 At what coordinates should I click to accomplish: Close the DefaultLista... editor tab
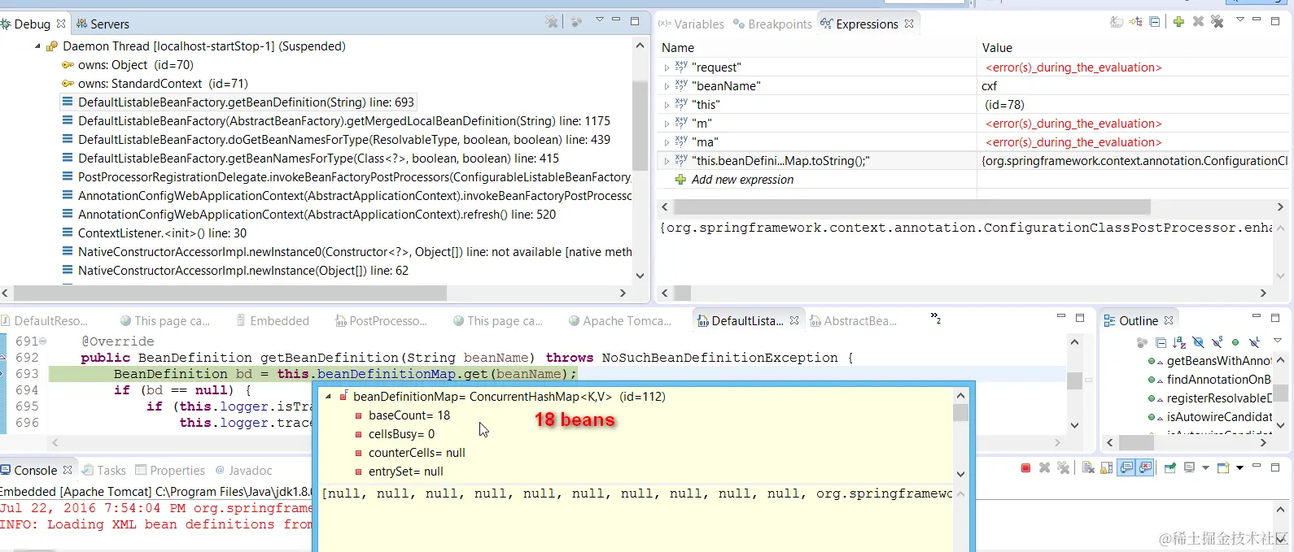click(x=794, y=321)
